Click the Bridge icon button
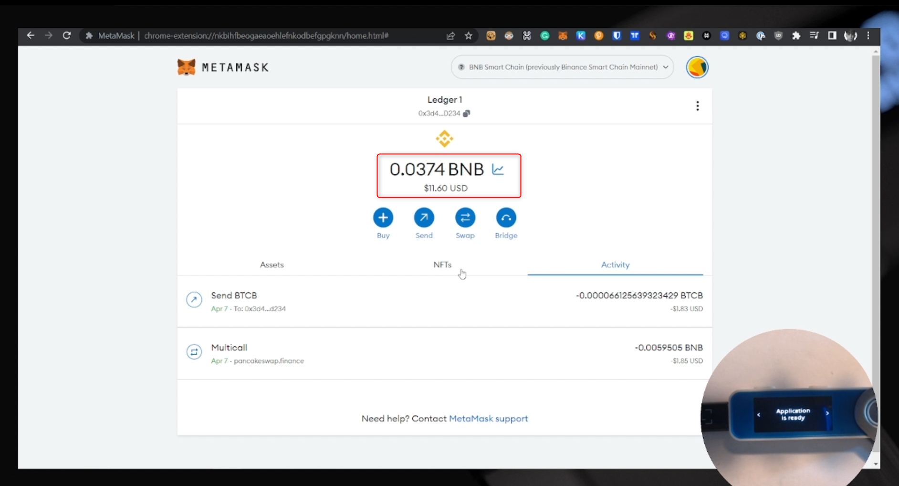Image resolution: width=899 pixels, height=486 pixels. click(x=506, y=218)
